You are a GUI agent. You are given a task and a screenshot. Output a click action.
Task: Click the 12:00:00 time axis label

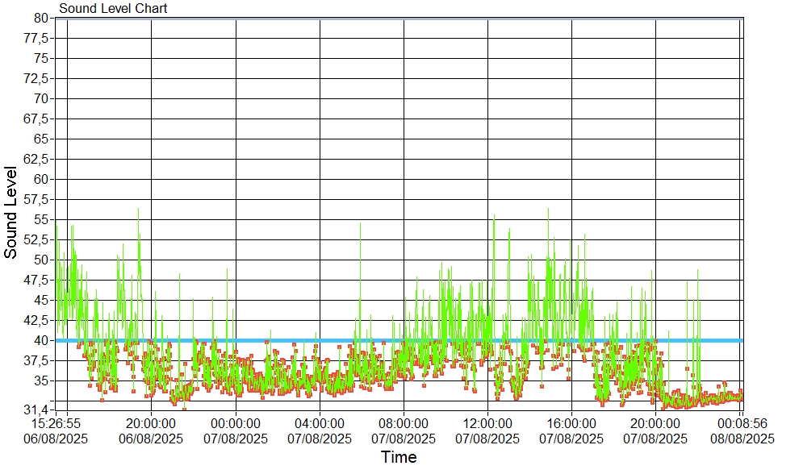[x=487, y=422]
